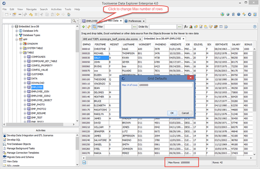
Task: Click the max rows grid defaults icon
Action: [94, 27]
